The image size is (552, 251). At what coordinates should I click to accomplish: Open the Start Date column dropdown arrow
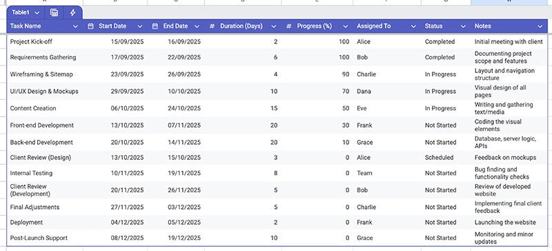point(140,26)
